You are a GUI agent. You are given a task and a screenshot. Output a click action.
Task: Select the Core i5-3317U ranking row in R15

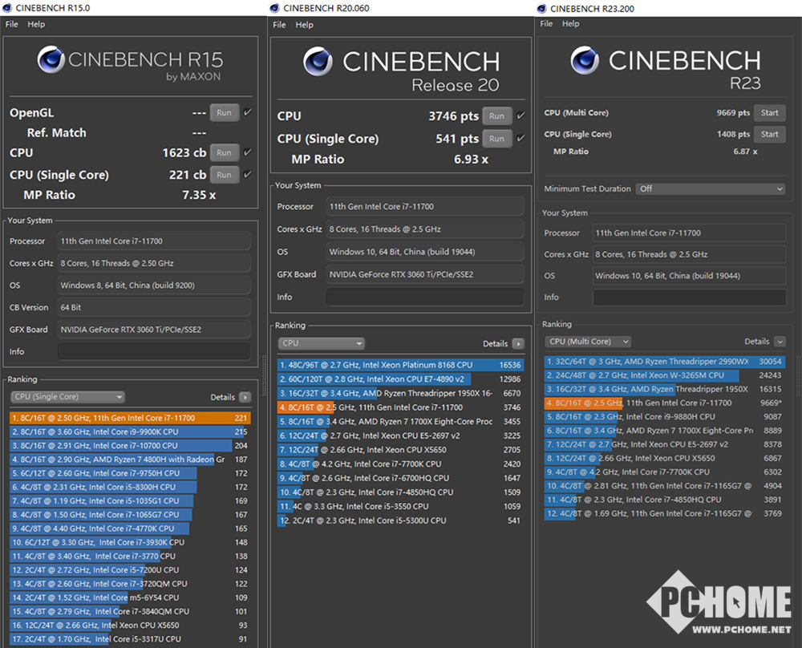[130, 639]
